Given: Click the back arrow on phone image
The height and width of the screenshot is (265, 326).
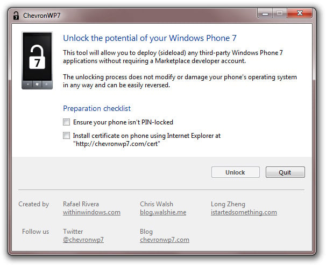Looking at the screenshot, I should (28, 85).
